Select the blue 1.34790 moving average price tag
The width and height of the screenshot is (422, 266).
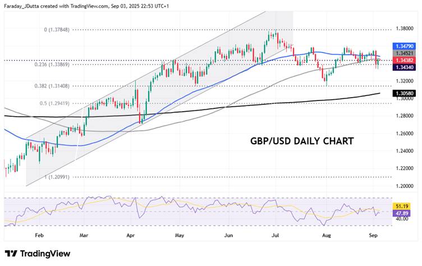coord(404,45)
